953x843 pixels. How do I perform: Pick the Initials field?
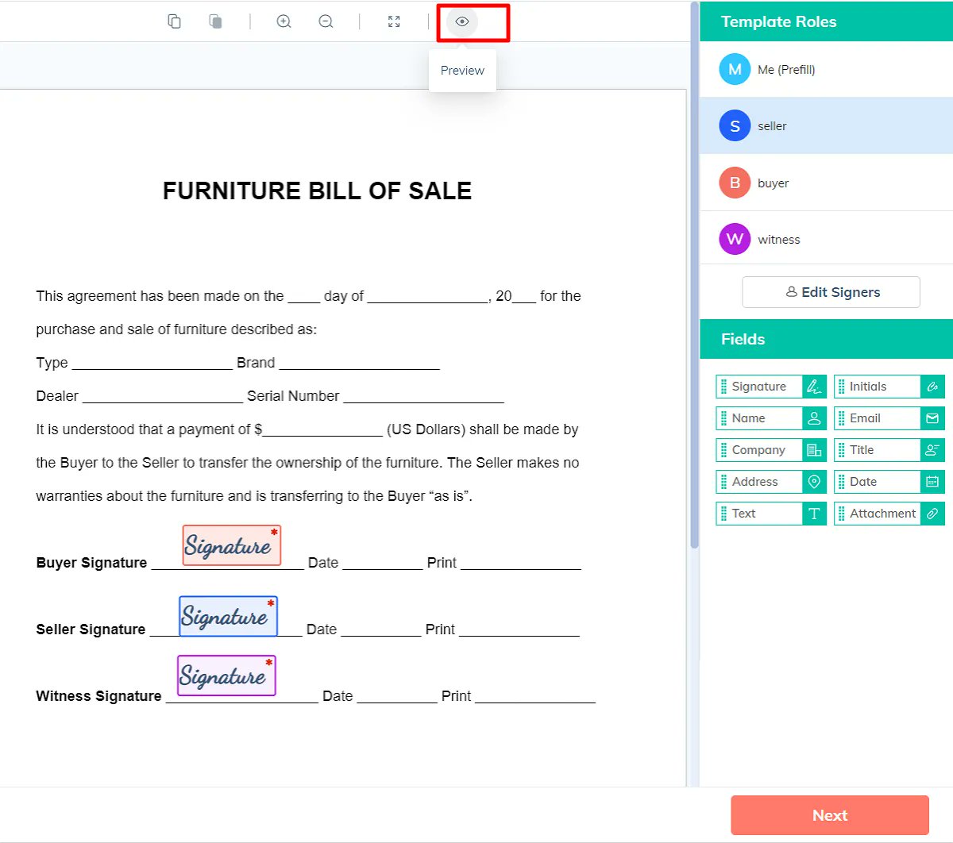pyautogui.click(x=889, y=387)
